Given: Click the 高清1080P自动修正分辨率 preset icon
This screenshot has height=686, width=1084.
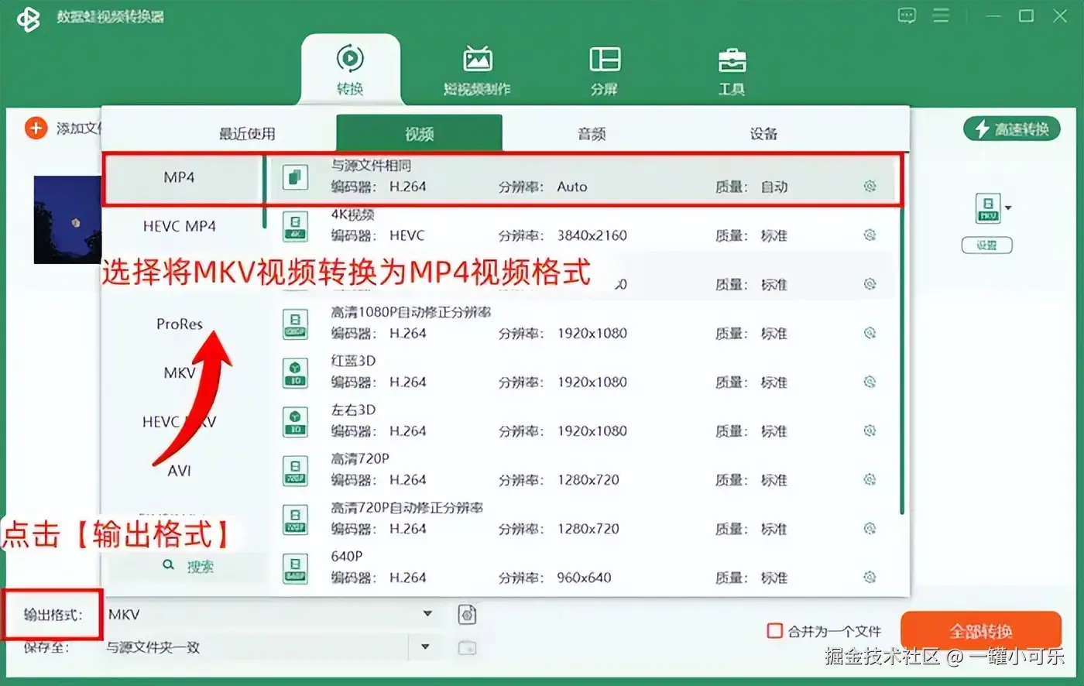Looking at the screenshot, I should point(295,324).
